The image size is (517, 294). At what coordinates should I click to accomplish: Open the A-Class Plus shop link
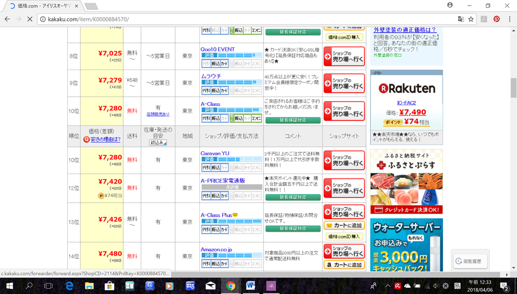tap(216, 215)
